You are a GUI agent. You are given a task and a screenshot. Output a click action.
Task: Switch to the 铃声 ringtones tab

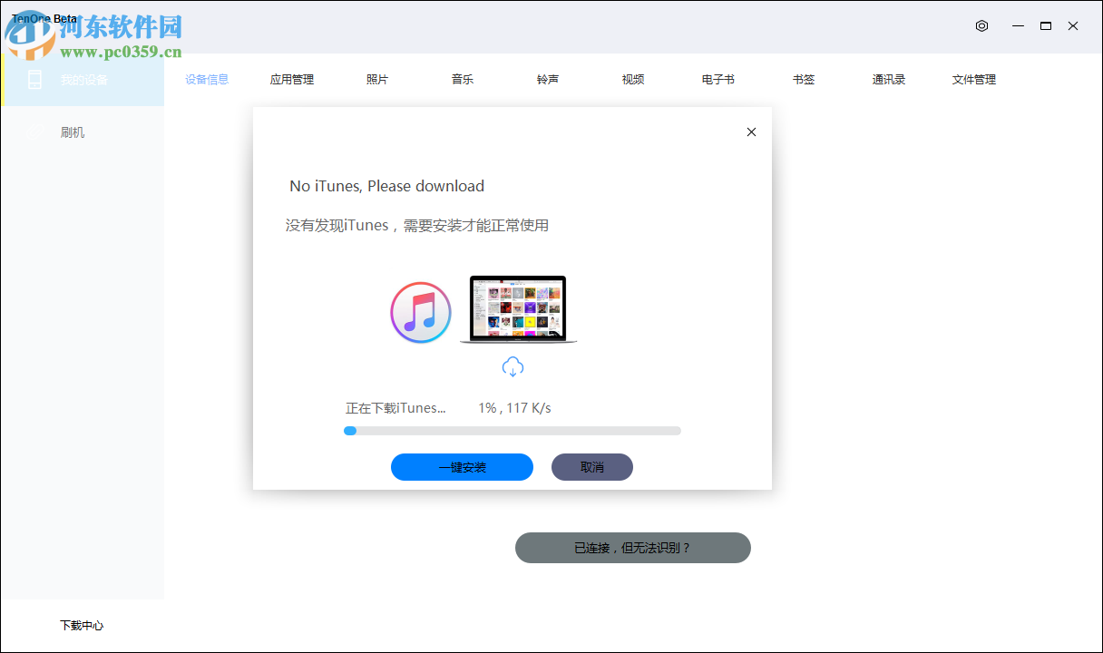pyautogui.click(x=547, y=80)
